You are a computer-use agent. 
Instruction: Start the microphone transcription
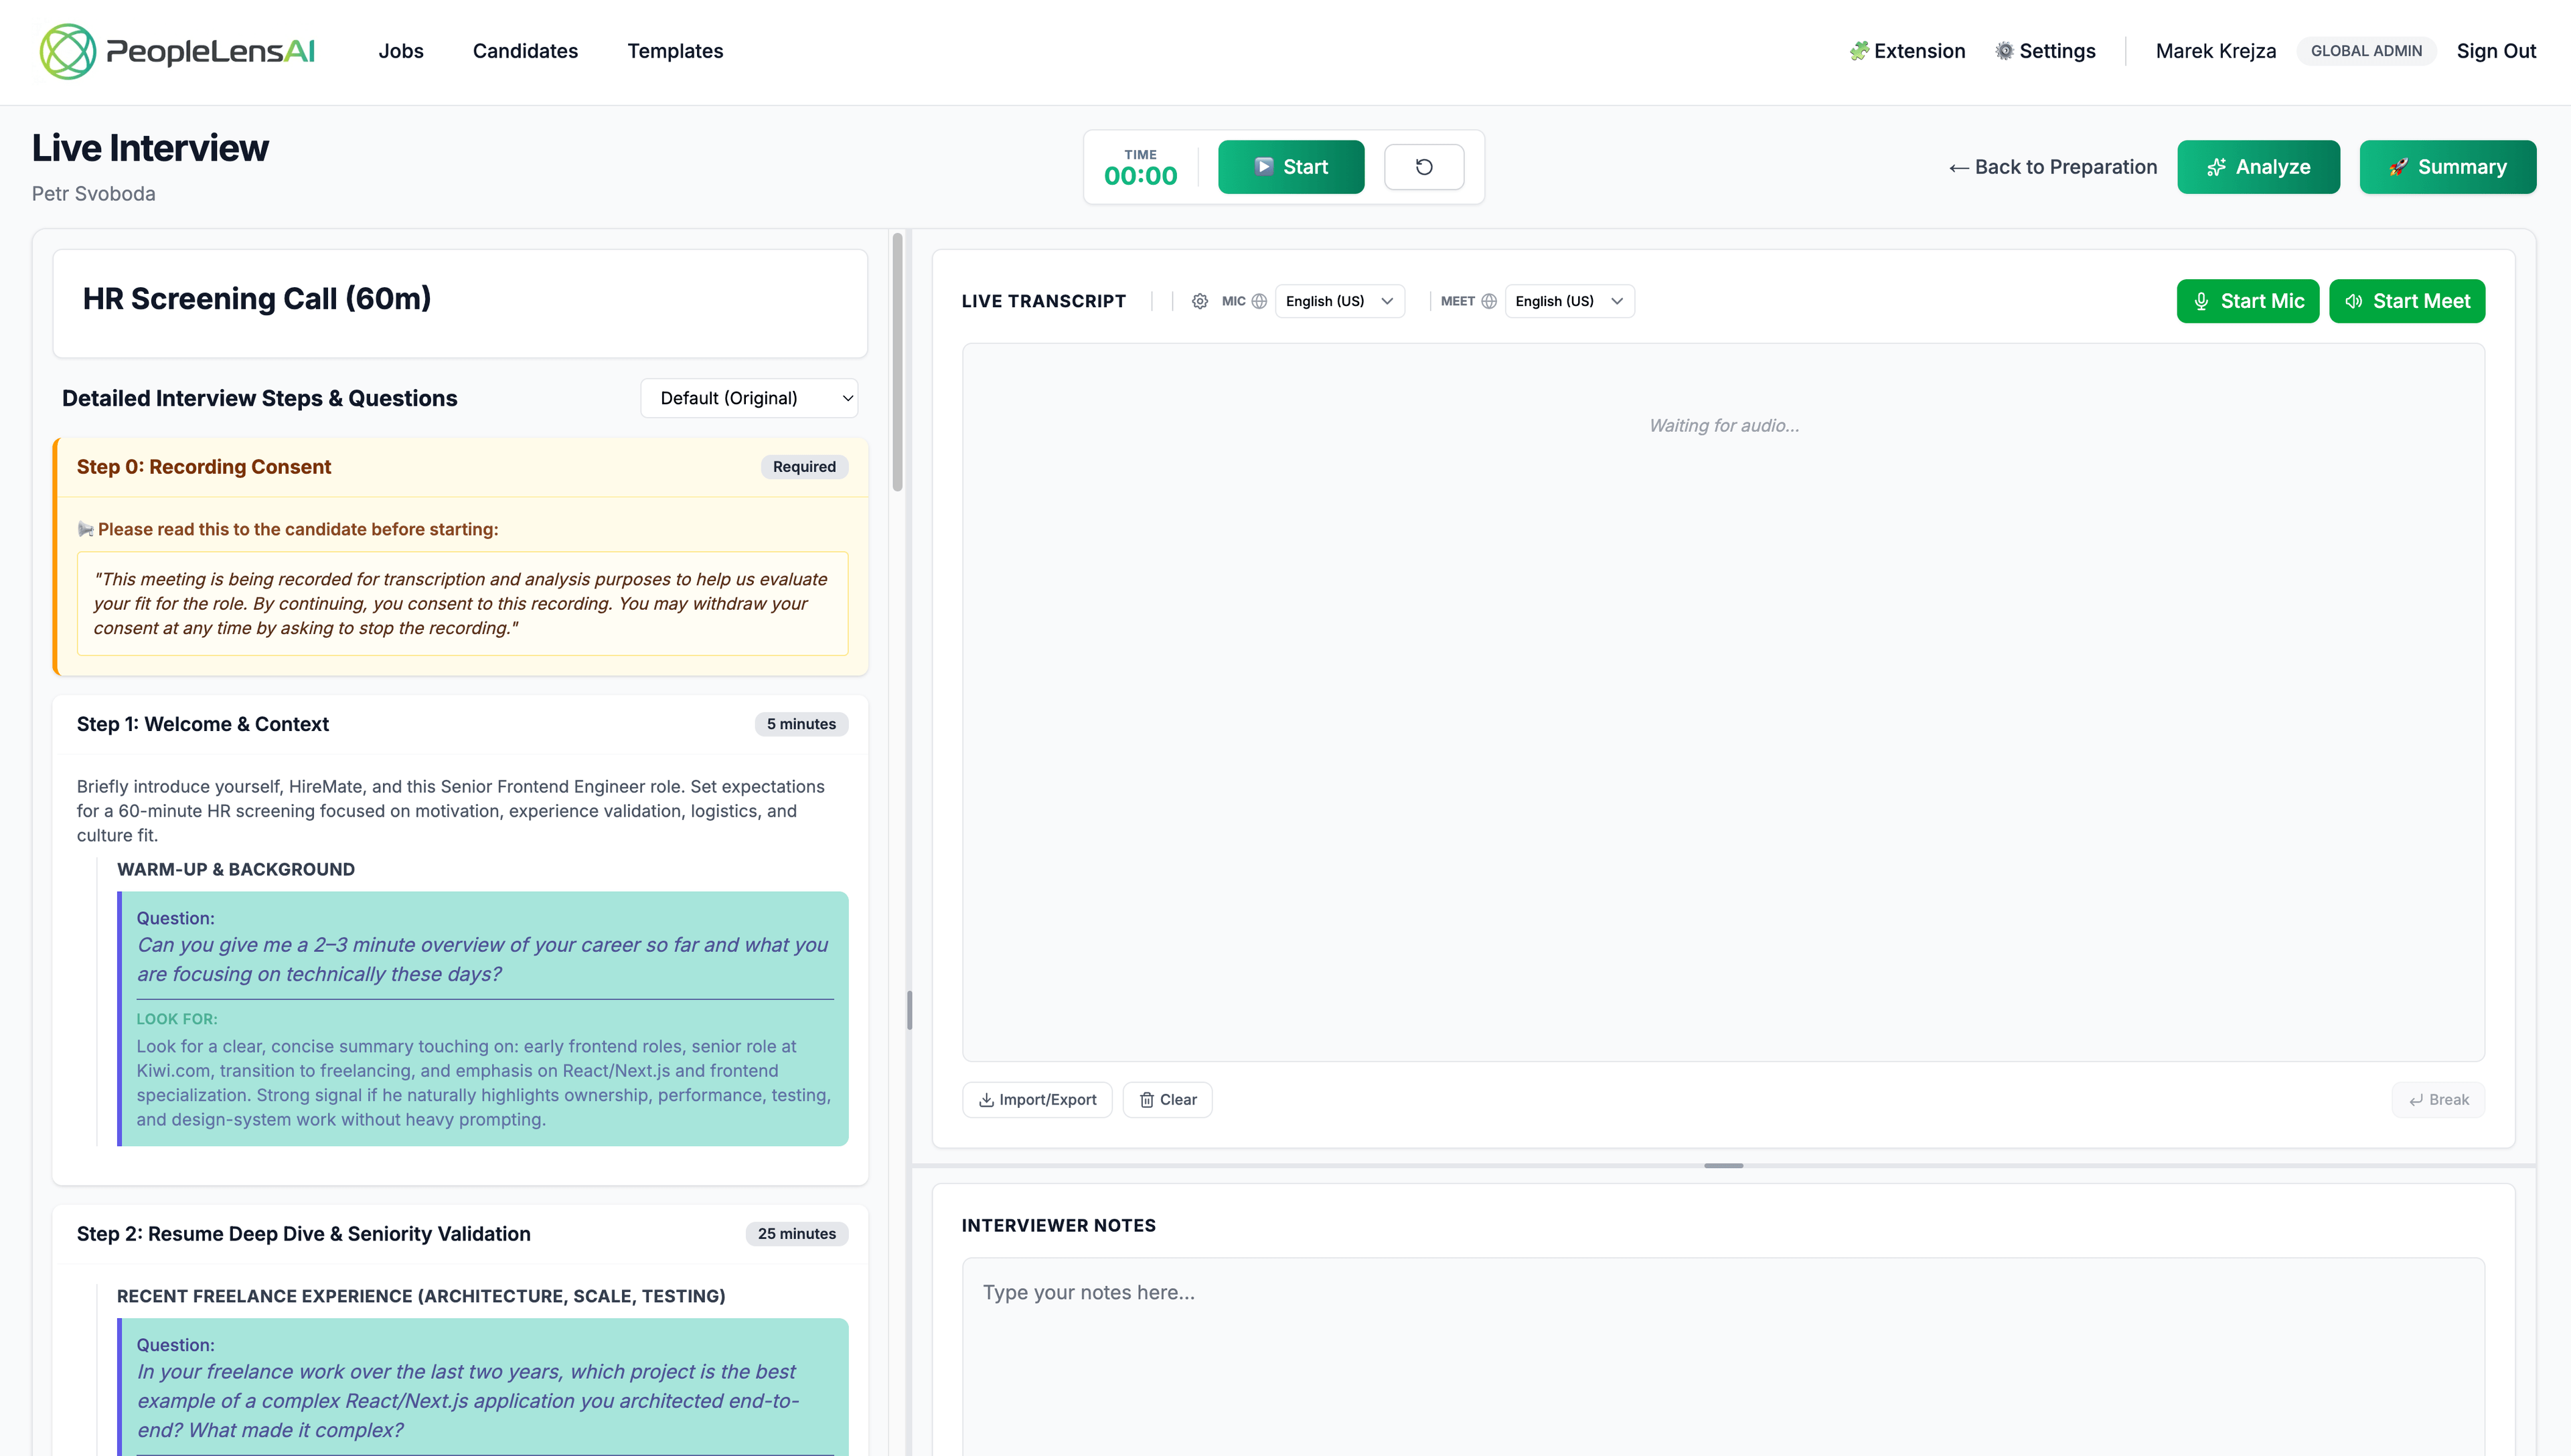coord(2247,301)
